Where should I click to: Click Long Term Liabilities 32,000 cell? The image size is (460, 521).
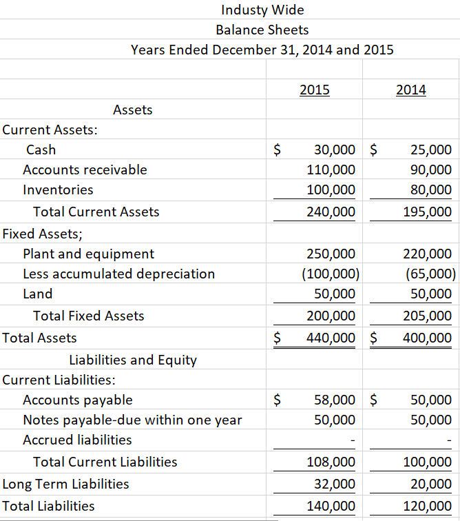[314, 484]
